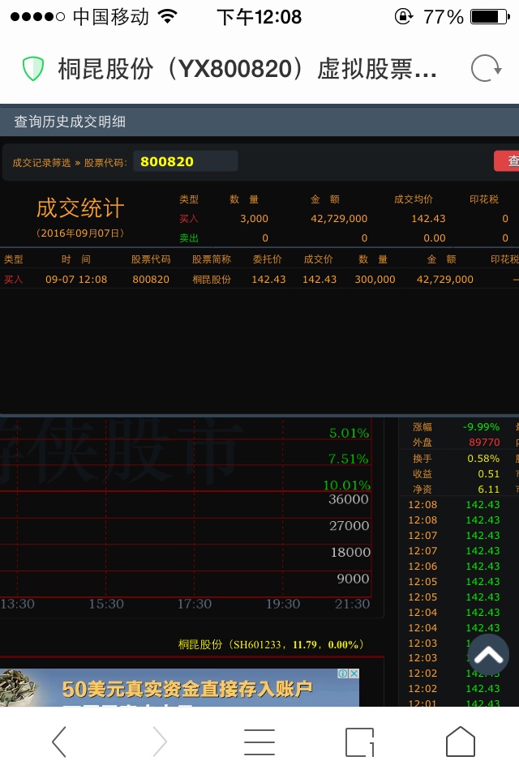Tap the AdChoices info icon on the ad
The image size is (519, 778).
(x=343, y=673)
